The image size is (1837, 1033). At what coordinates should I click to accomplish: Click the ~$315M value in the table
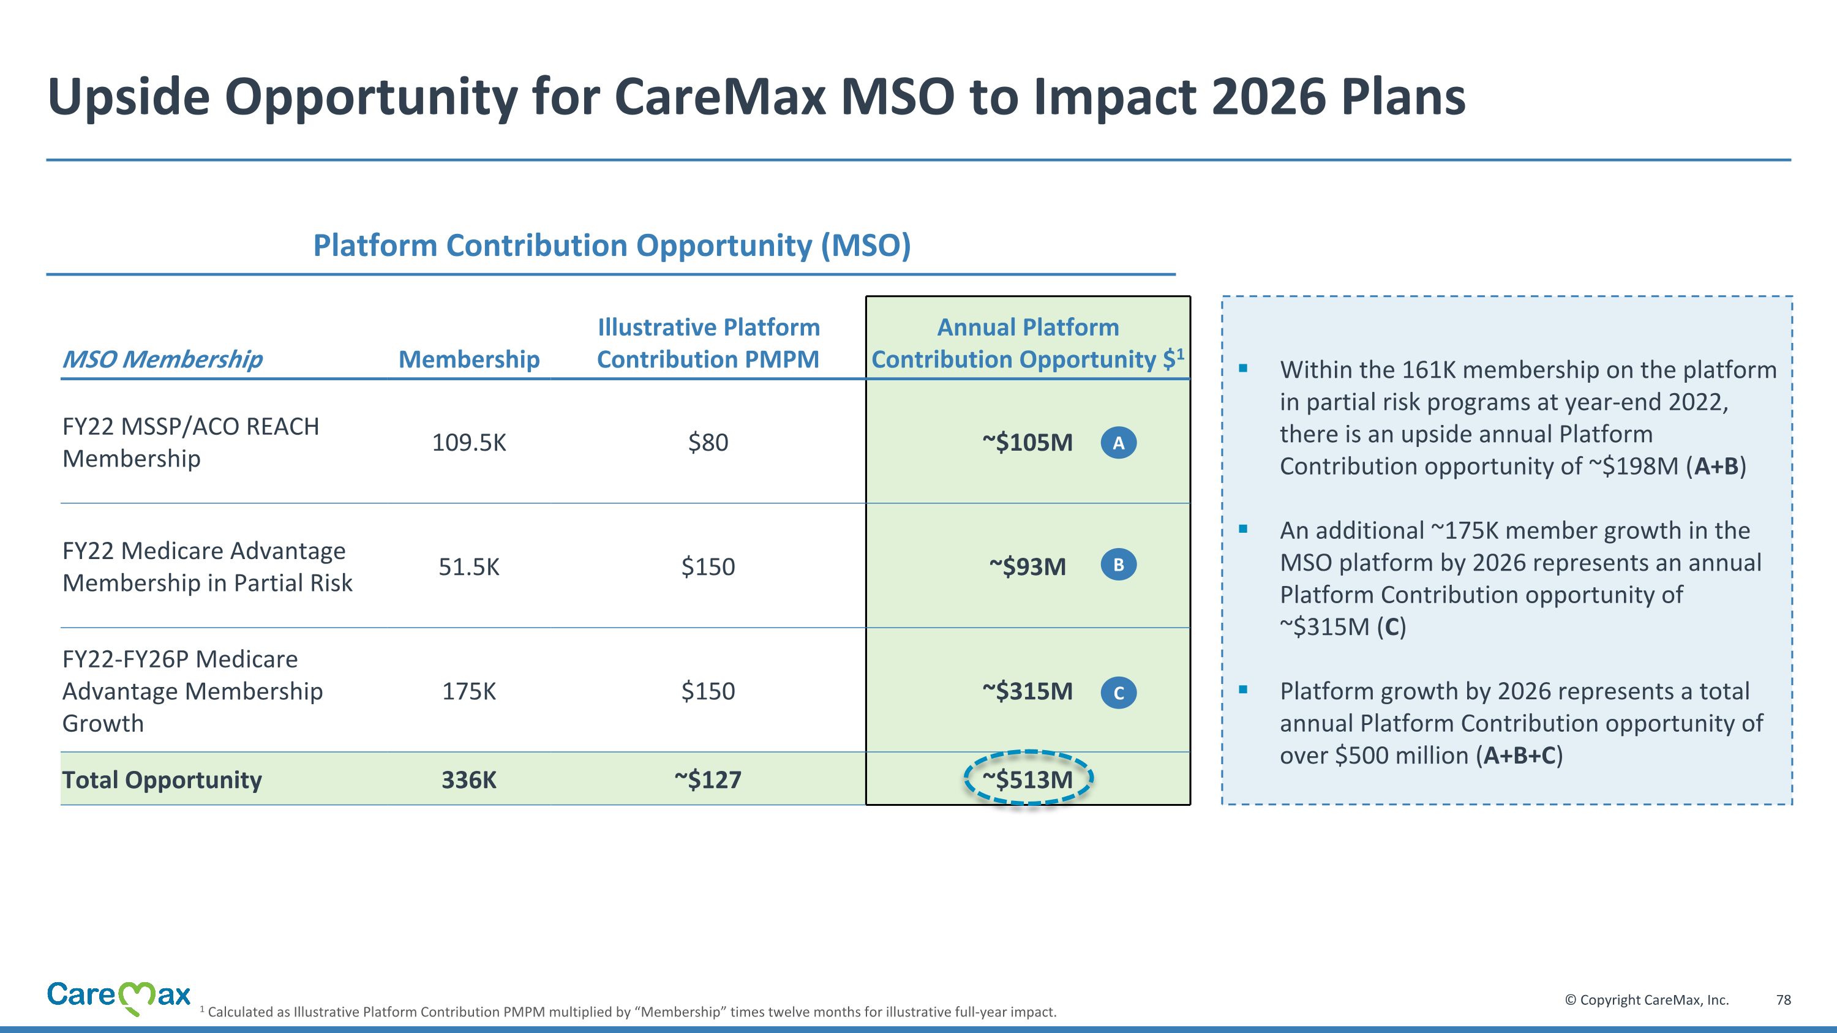pyautogui.click(x=1027, y=691)
